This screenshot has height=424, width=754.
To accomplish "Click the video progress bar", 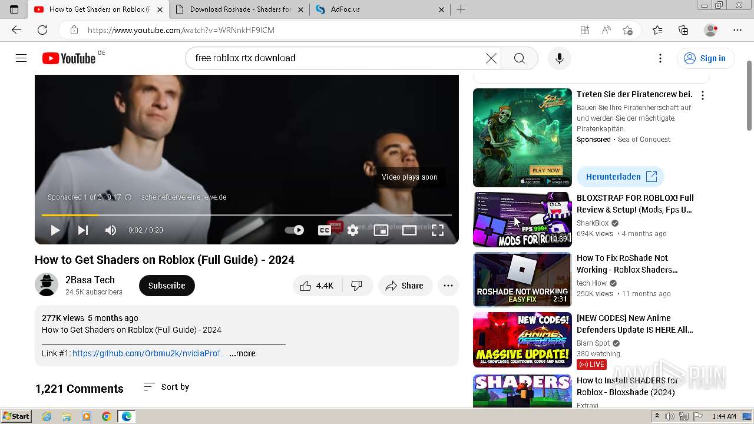I will [x=247, y=215].
